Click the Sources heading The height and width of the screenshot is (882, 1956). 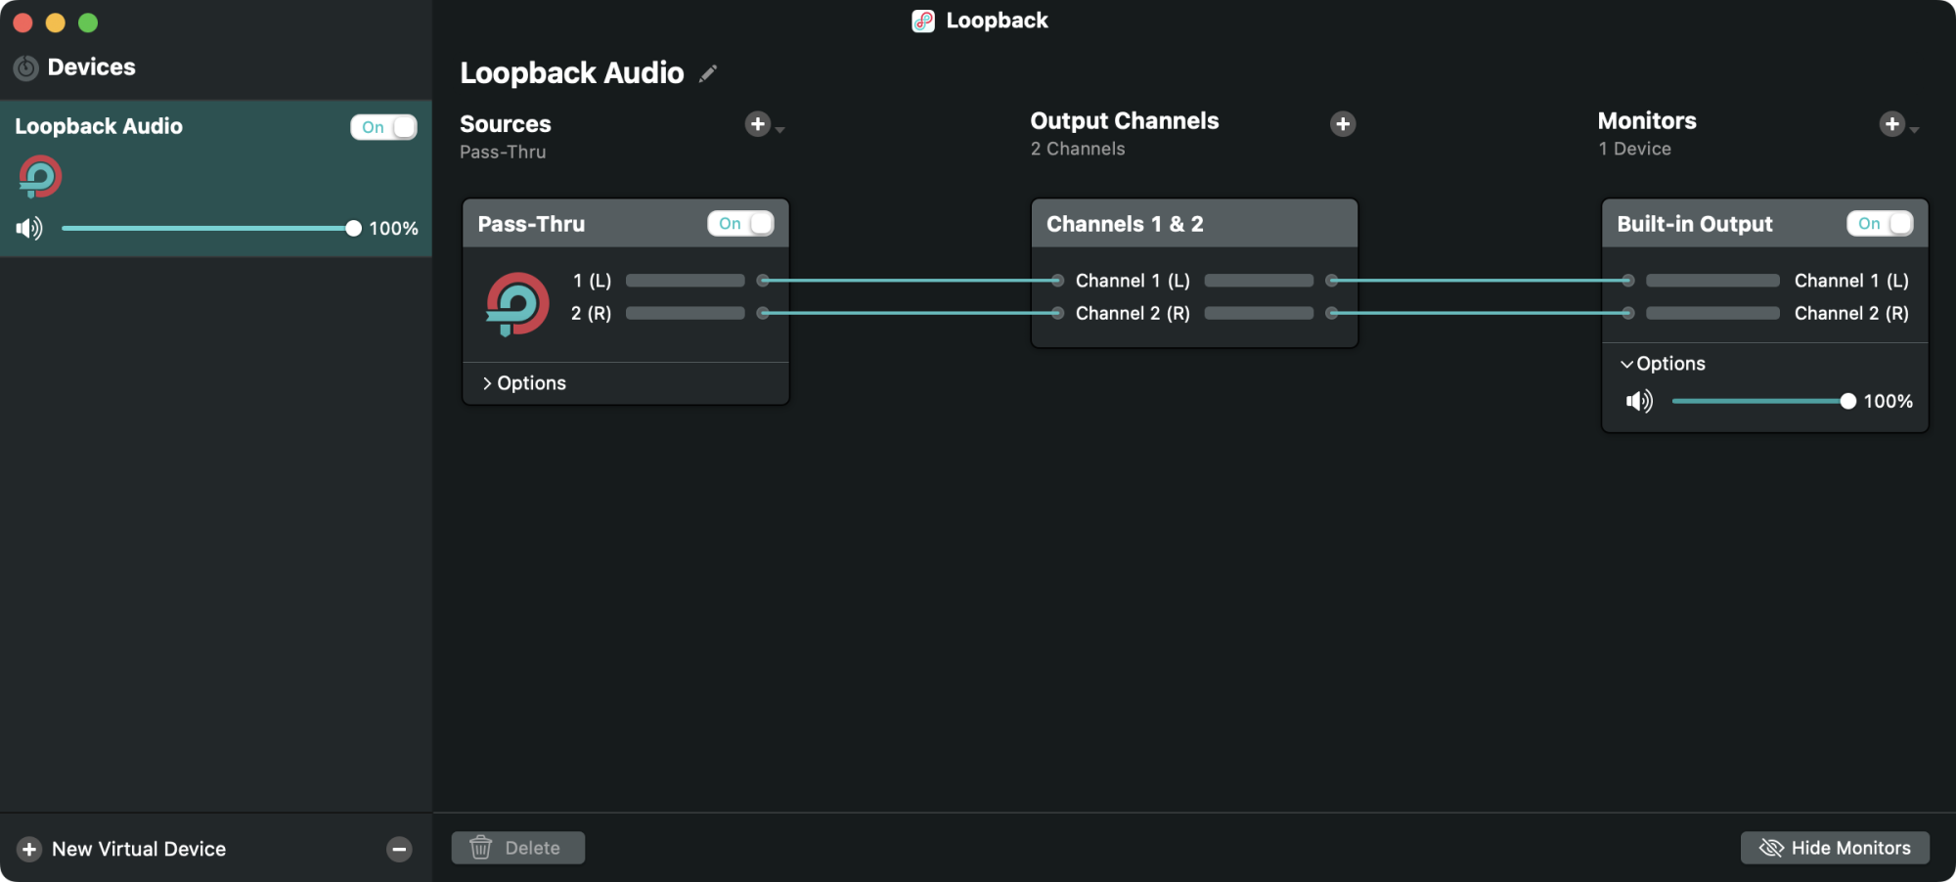pos(506,124)
